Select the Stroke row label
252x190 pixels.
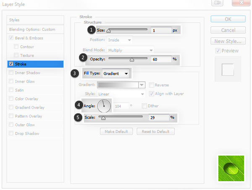pyautogui.click(x=21, y=64)
